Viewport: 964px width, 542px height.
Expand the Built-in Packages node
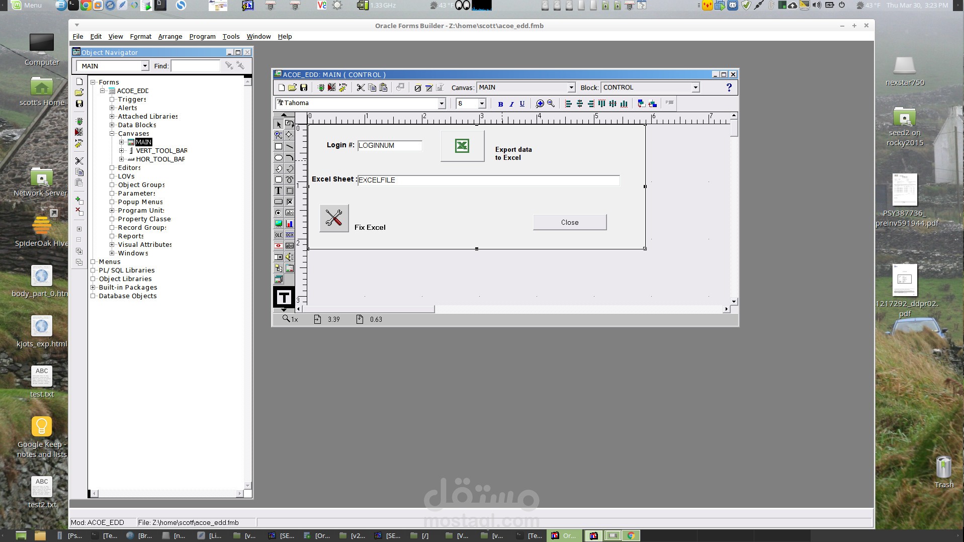click(x=93, y=288)
